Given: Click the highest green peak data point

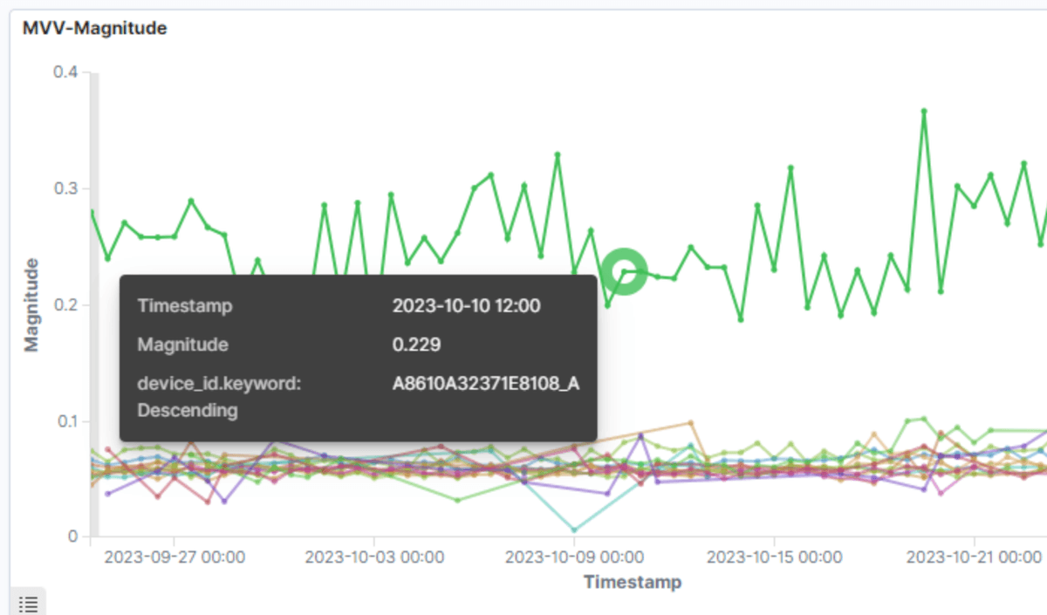Looking at the screenshot, I should [924, 112].
